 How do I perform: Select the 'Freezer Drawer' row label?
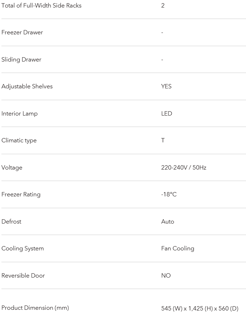pos(22,32)
